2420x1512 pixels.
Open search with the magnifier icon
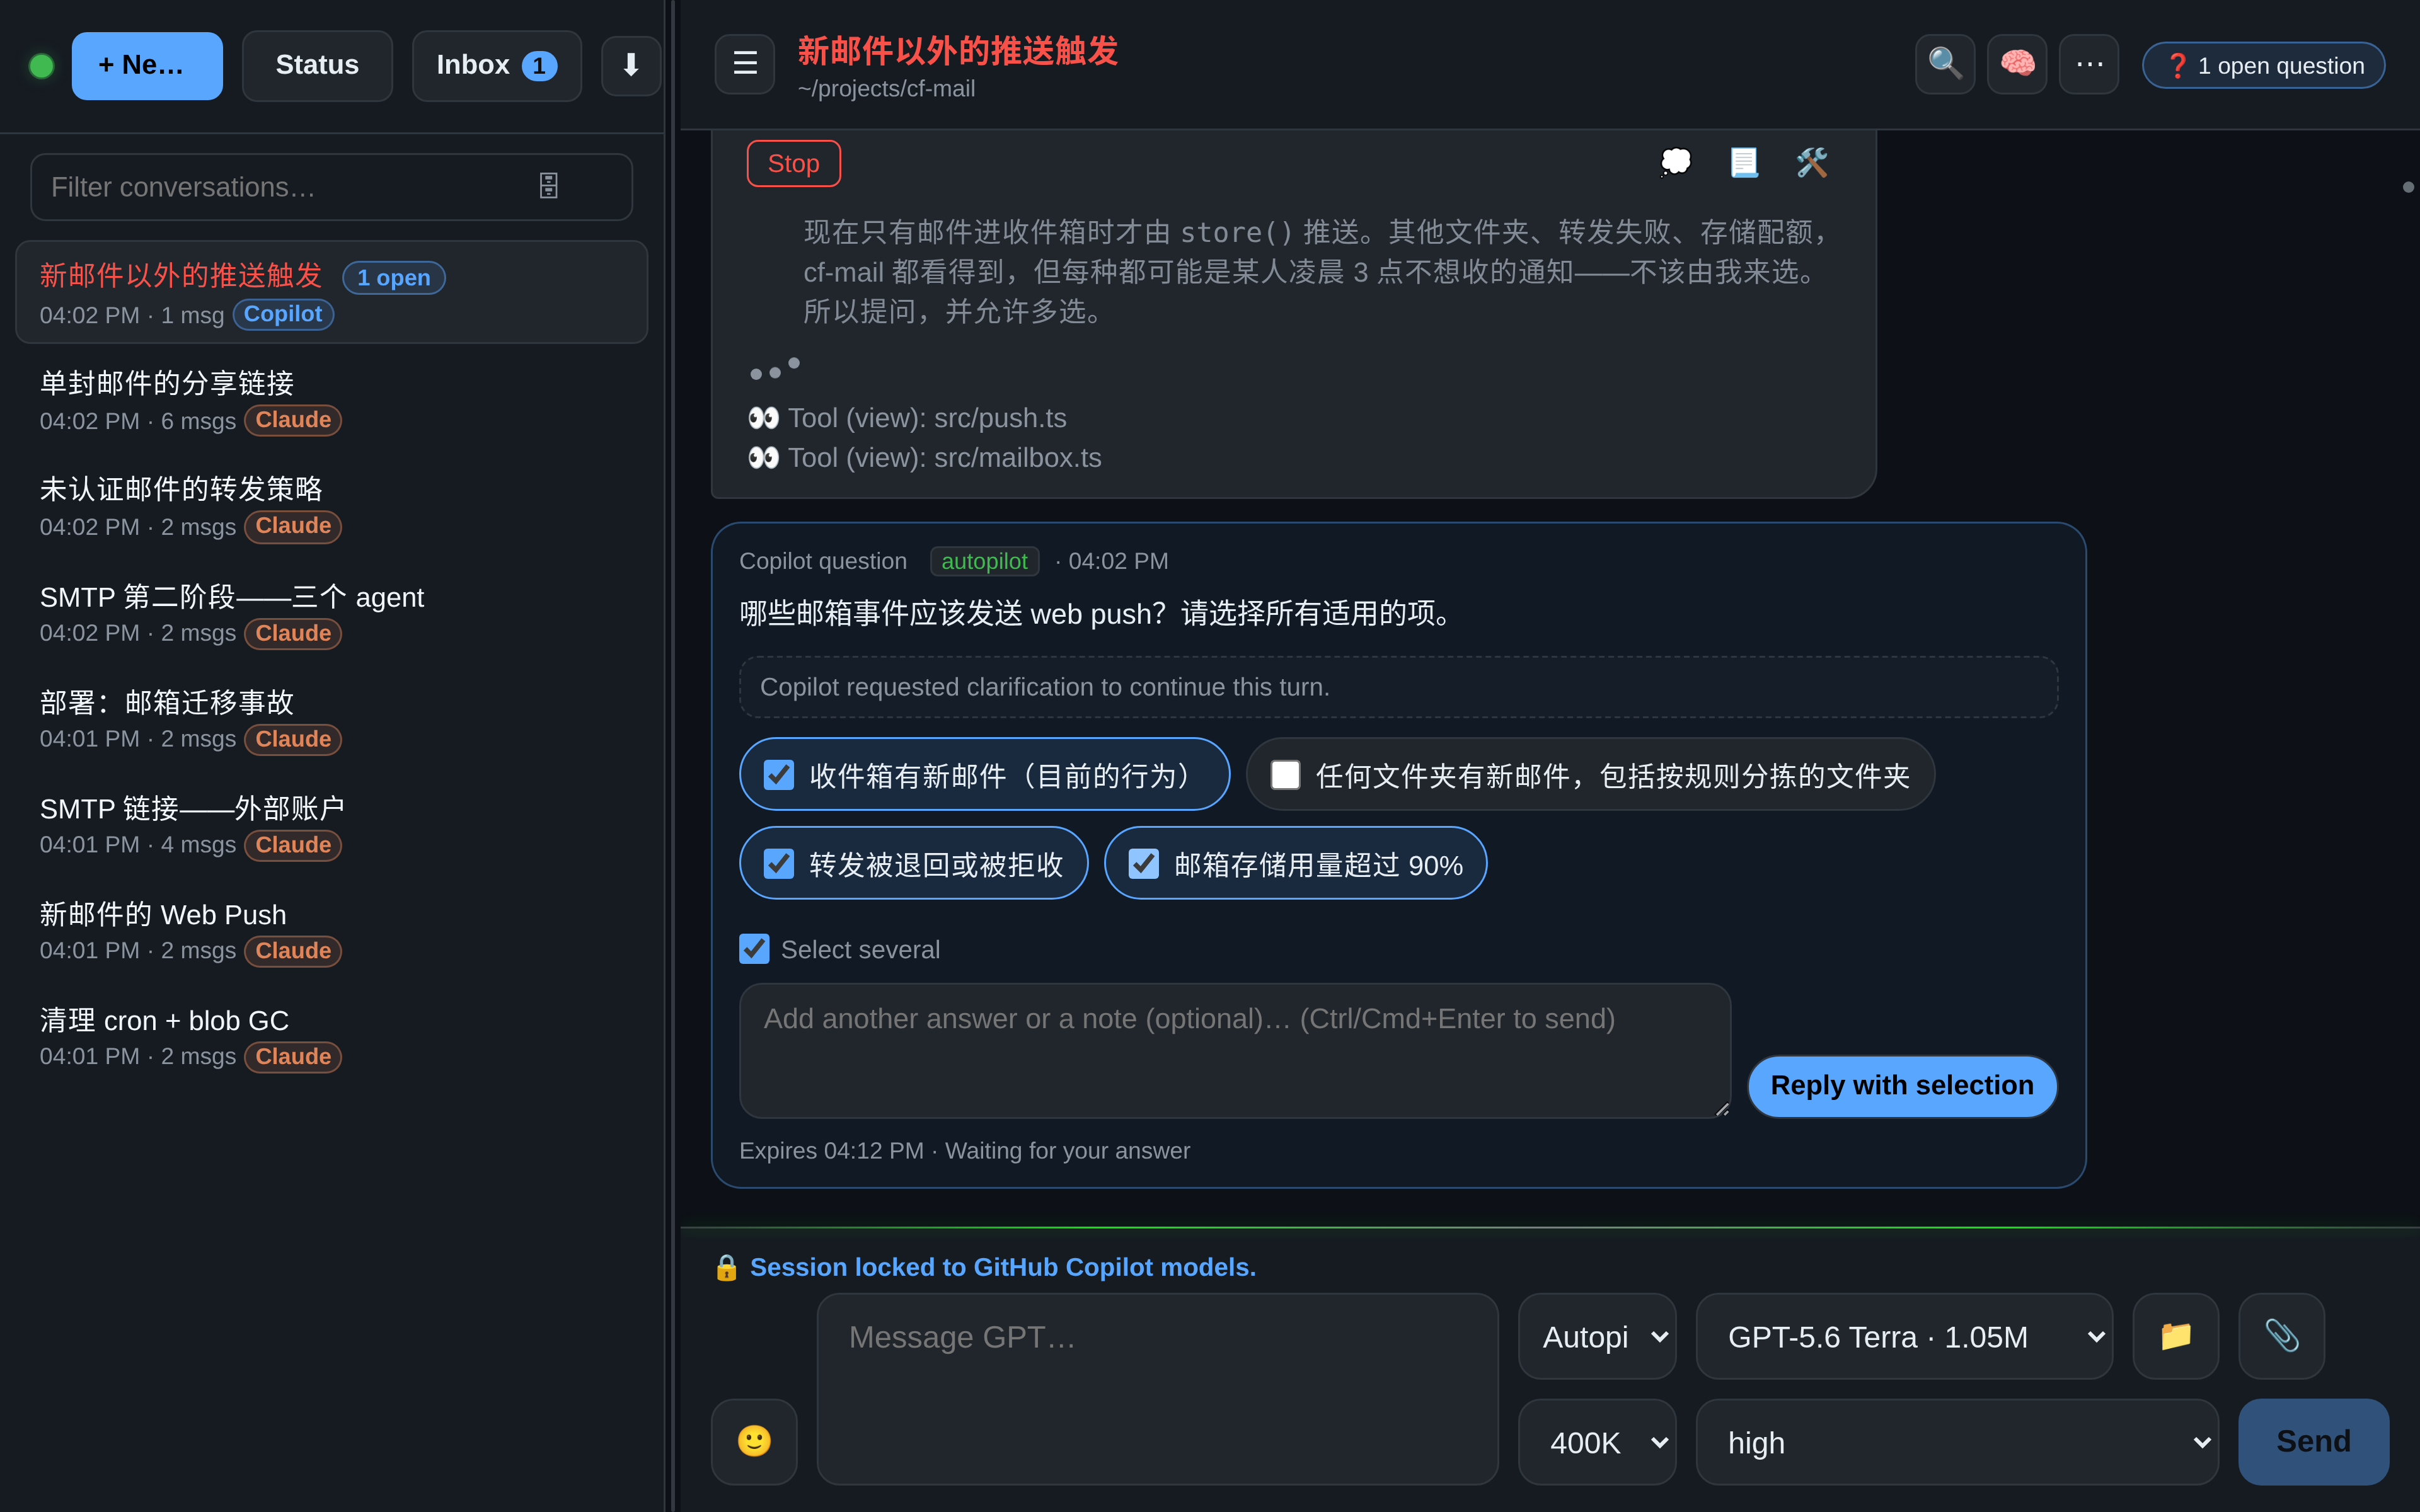click(1945, 64)
